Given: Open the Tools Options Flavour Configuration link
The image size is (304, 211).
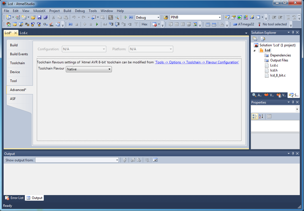Looking at the screenshot, I should [x=197, y=62].
